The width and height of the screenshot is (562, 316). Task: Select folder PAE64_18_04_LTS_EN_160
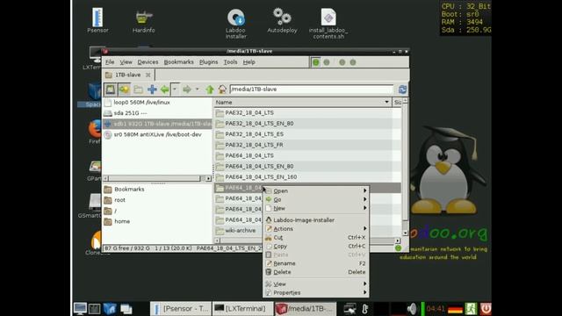click(307, 177)
